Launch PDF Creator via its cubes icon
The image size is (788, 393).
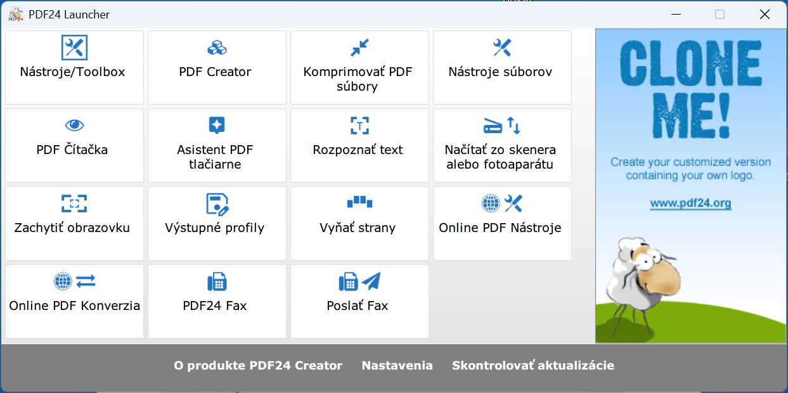[217, 48]
